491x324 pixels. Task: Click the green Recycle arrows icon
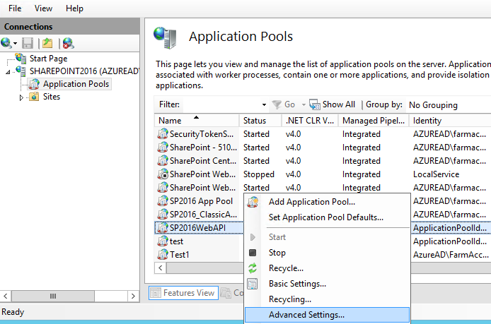pyautogui.click(x=253, y=268)
